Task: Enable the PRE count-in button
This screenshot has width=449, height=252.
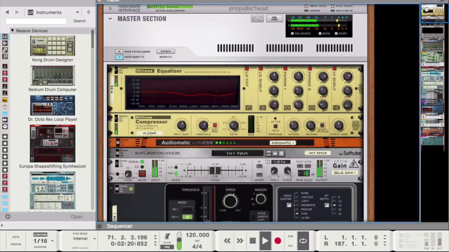Action: point(167,247)
